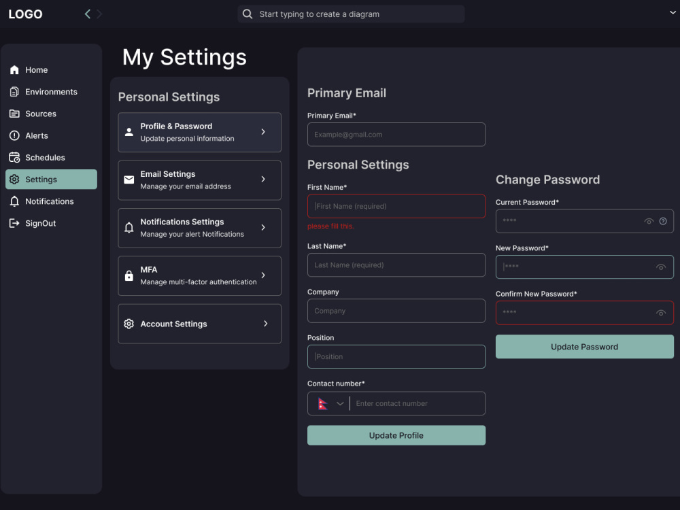Focus the Position field

click(x=396, y=356)
